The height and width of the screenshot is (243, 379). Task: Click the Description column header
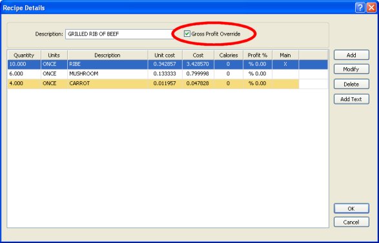pyautogui.click(x=107, y=55)
